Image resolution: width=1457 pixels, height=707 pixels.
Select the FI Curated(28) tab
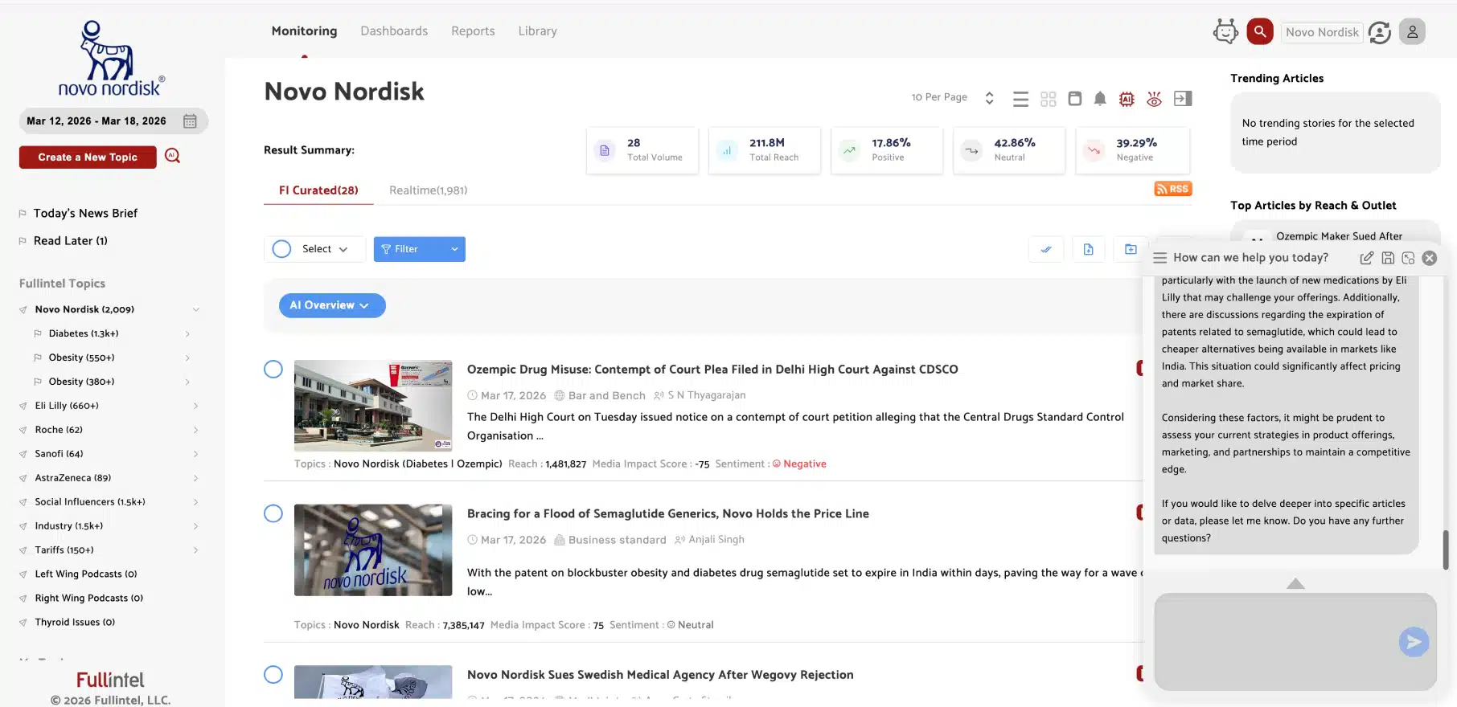pyautogui.click(x=318, y=190)
